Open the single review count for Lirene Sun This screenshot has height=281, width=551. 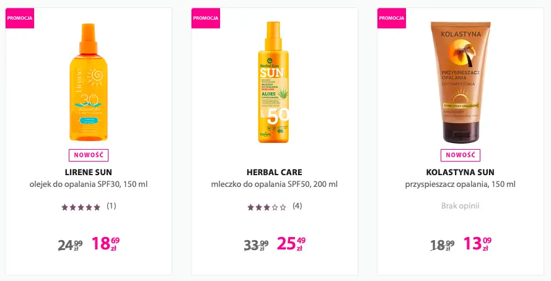112,206
